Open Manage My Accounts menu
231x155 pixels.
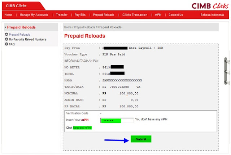pos(34,15)
